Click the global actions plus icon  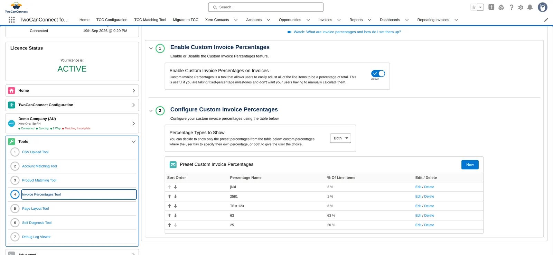click(491, 7)
